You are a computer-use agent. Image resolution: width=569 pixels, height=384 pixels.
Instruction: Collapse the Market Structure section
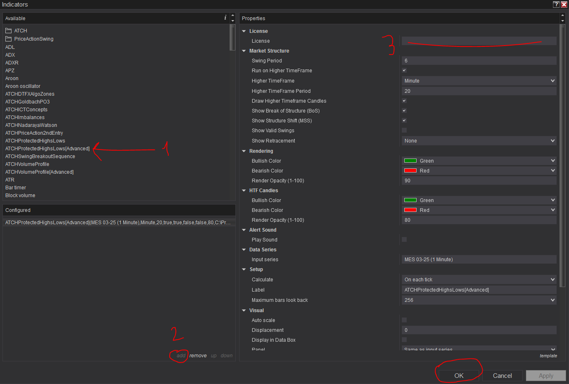click(x=244, y=51)
